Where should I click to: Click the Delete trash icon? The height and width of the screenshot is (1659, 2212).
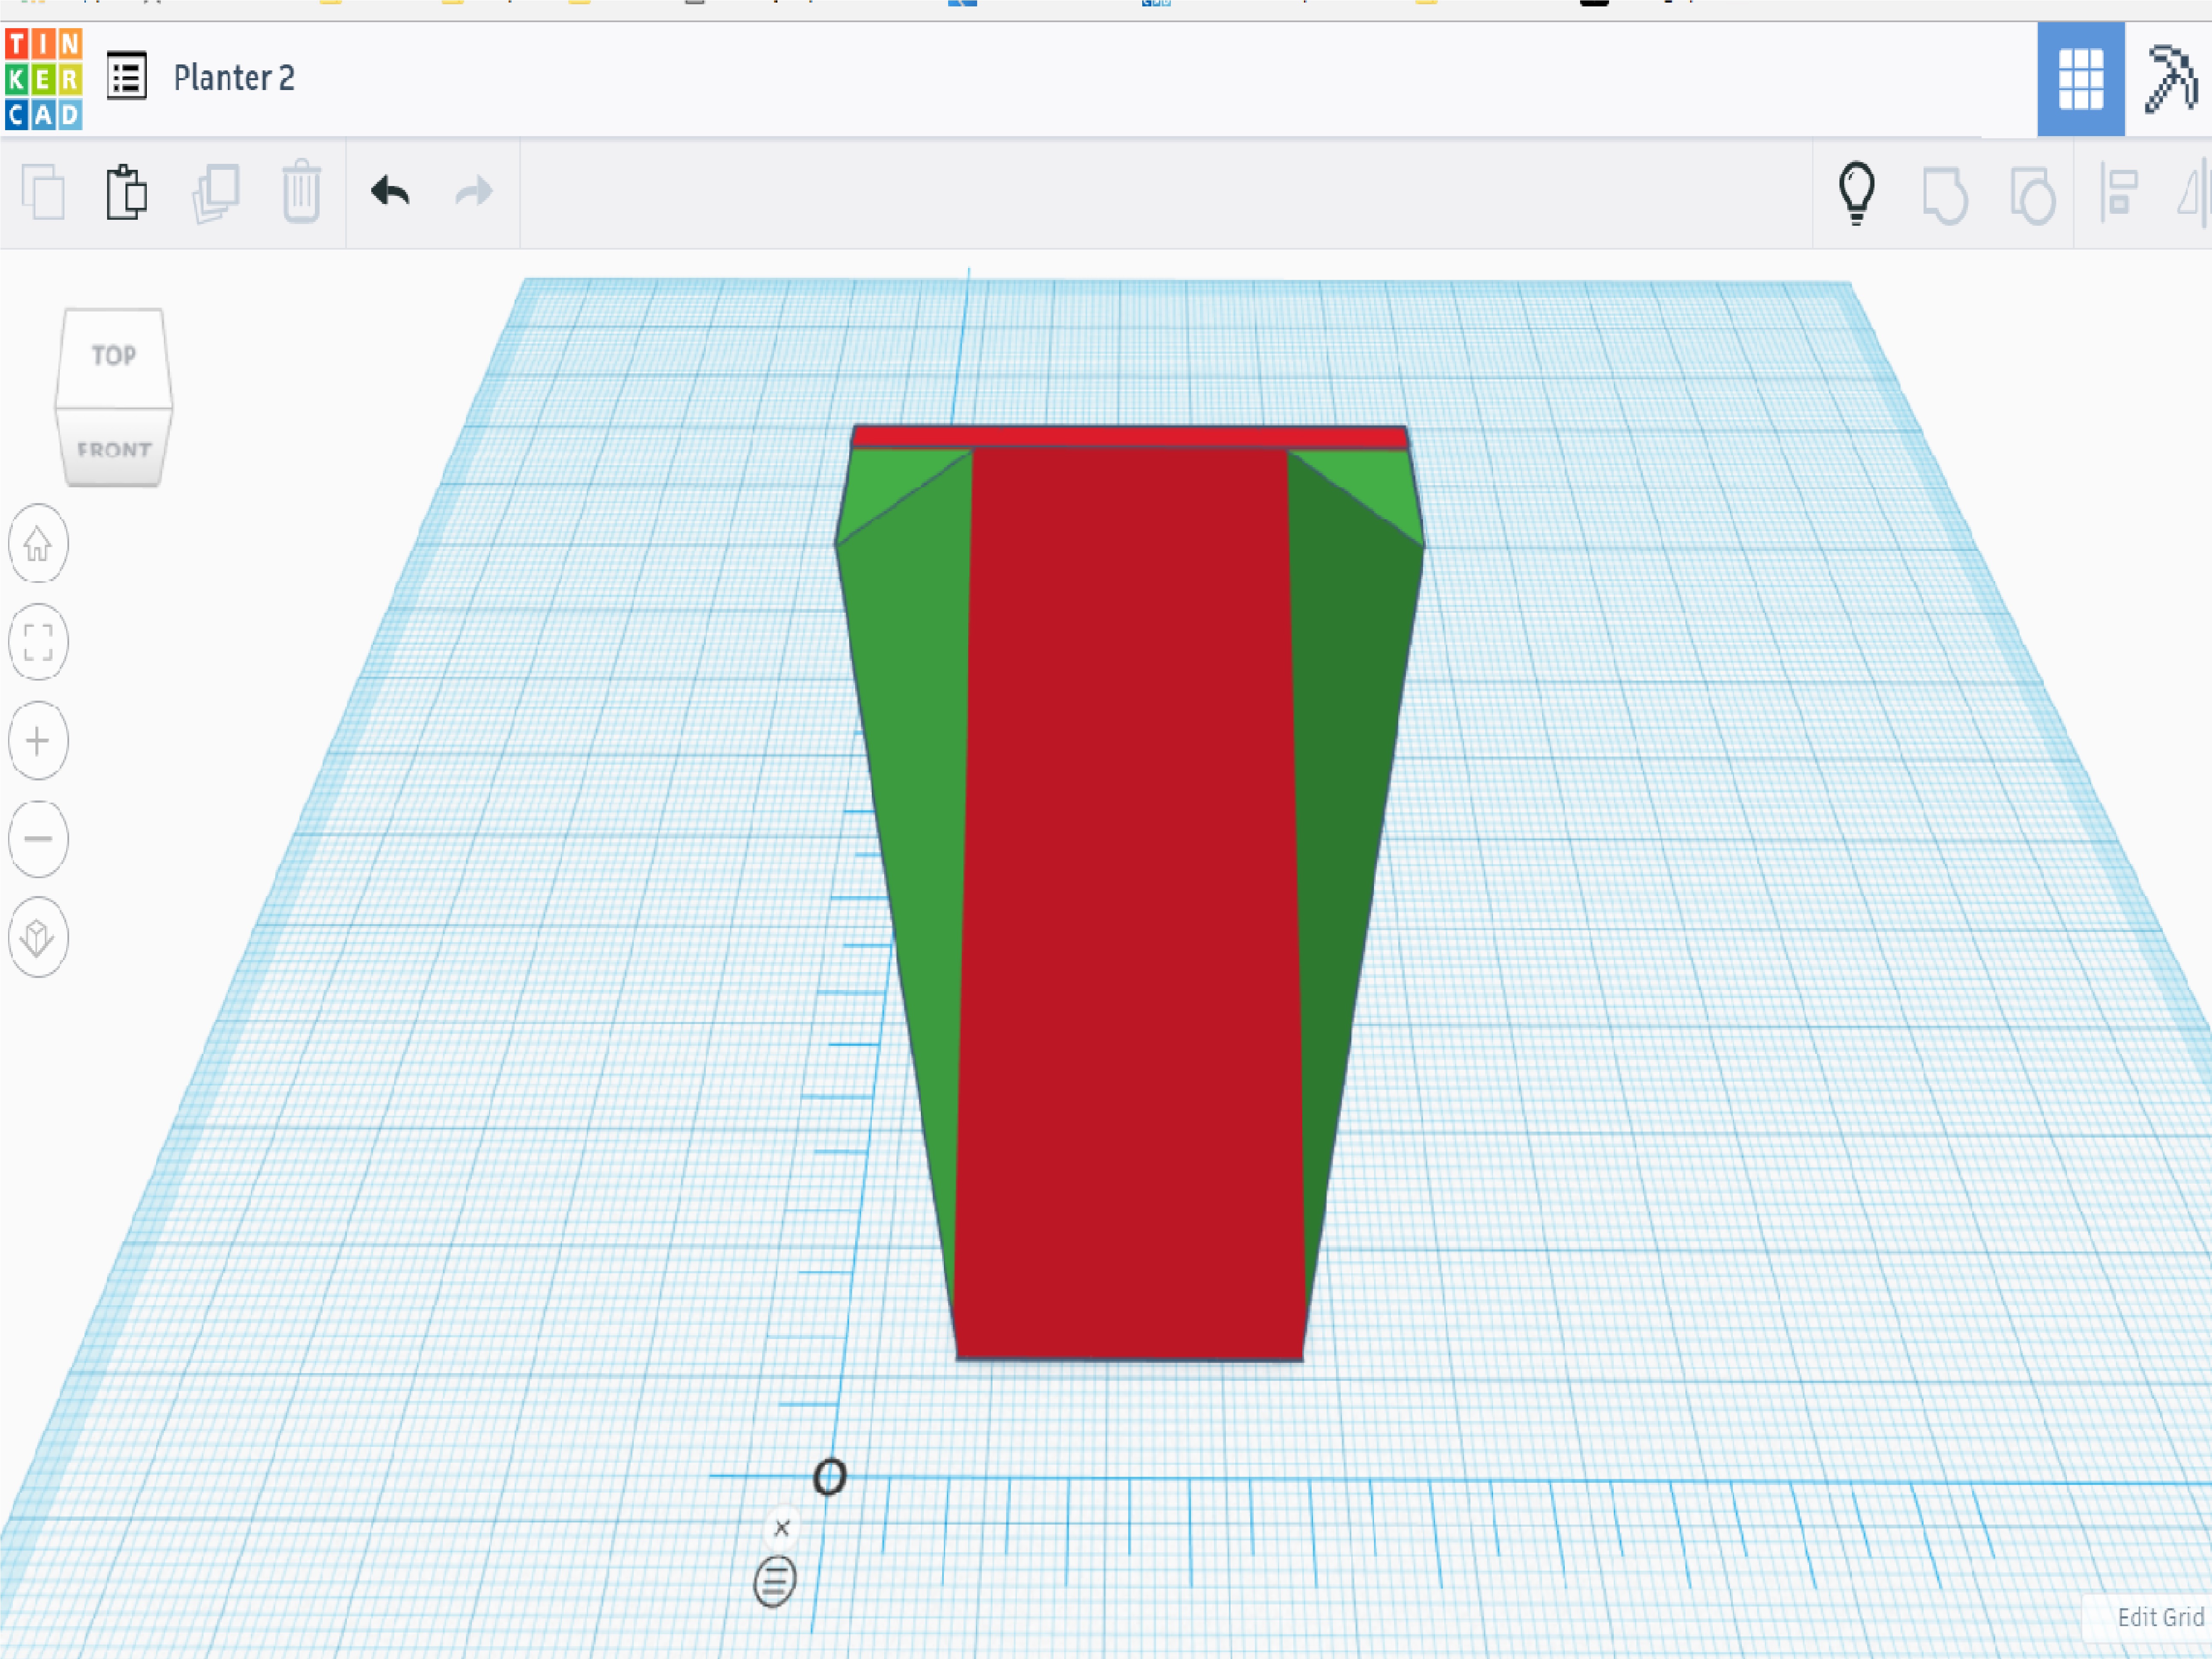[301, 191]
